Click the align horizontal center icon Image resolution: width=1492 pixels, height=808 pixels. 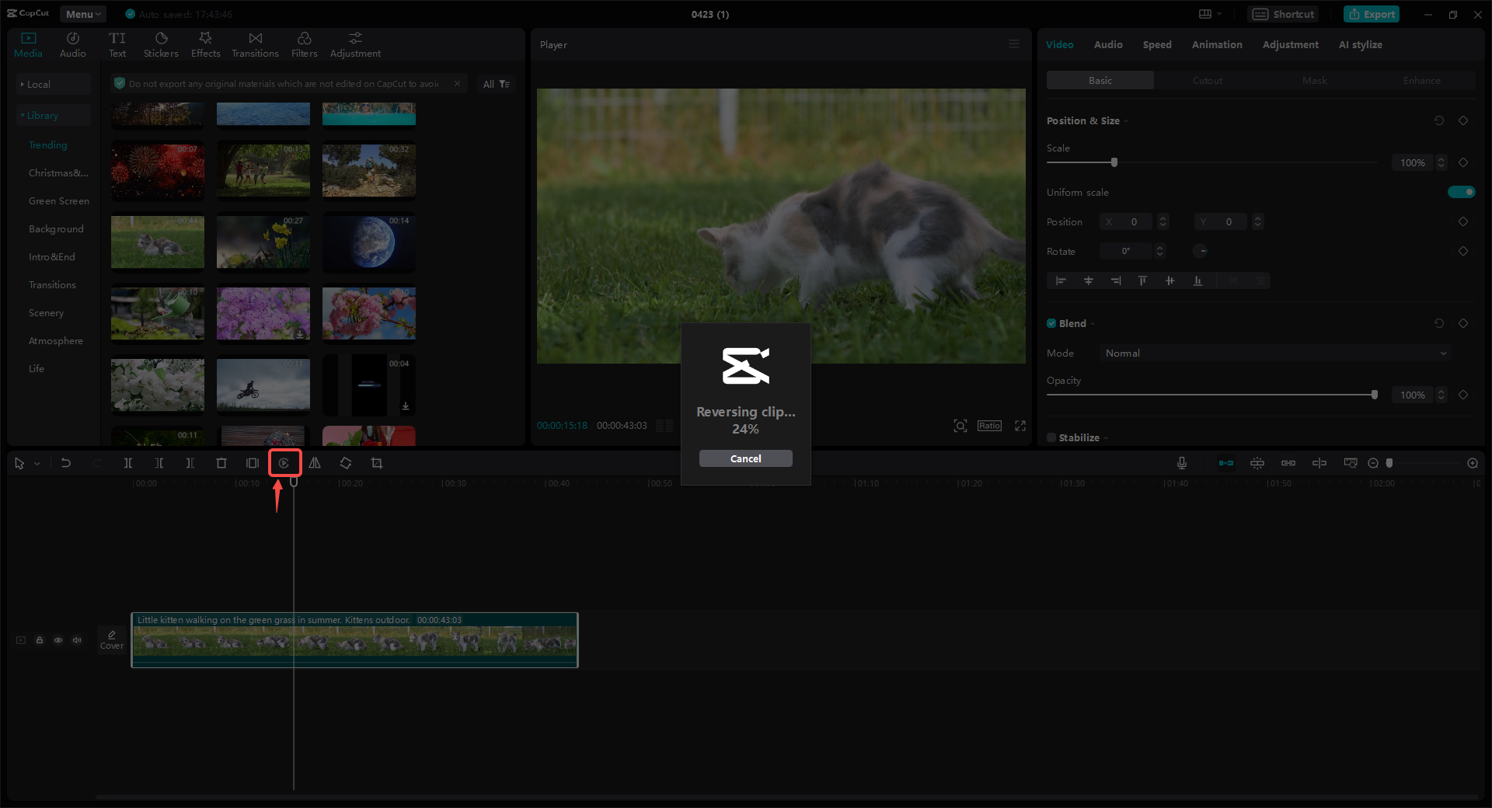pos(1089,280)
